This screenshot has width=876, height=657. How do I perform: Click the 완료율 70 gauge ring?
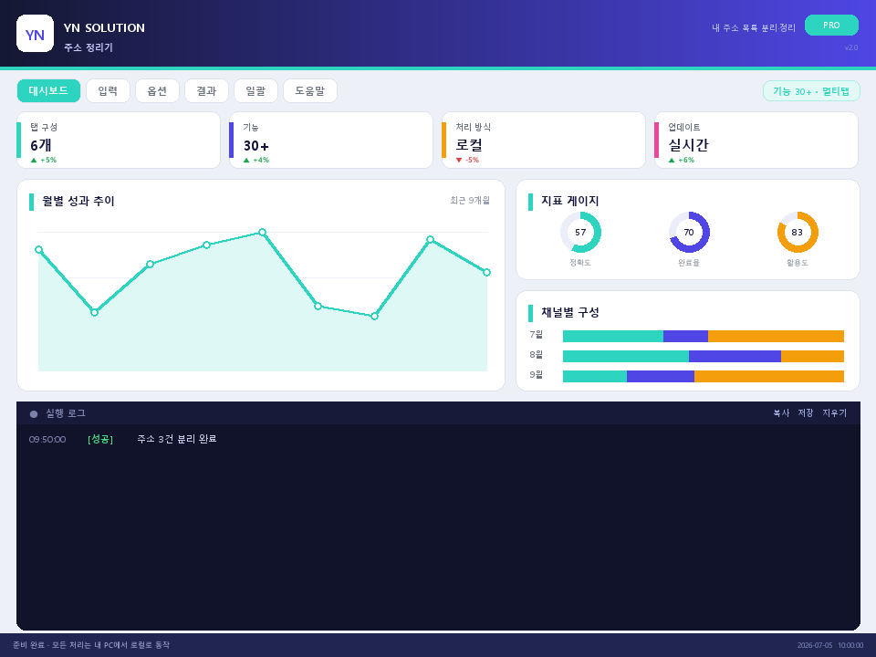pyautogui.click(x=689, y=233)
